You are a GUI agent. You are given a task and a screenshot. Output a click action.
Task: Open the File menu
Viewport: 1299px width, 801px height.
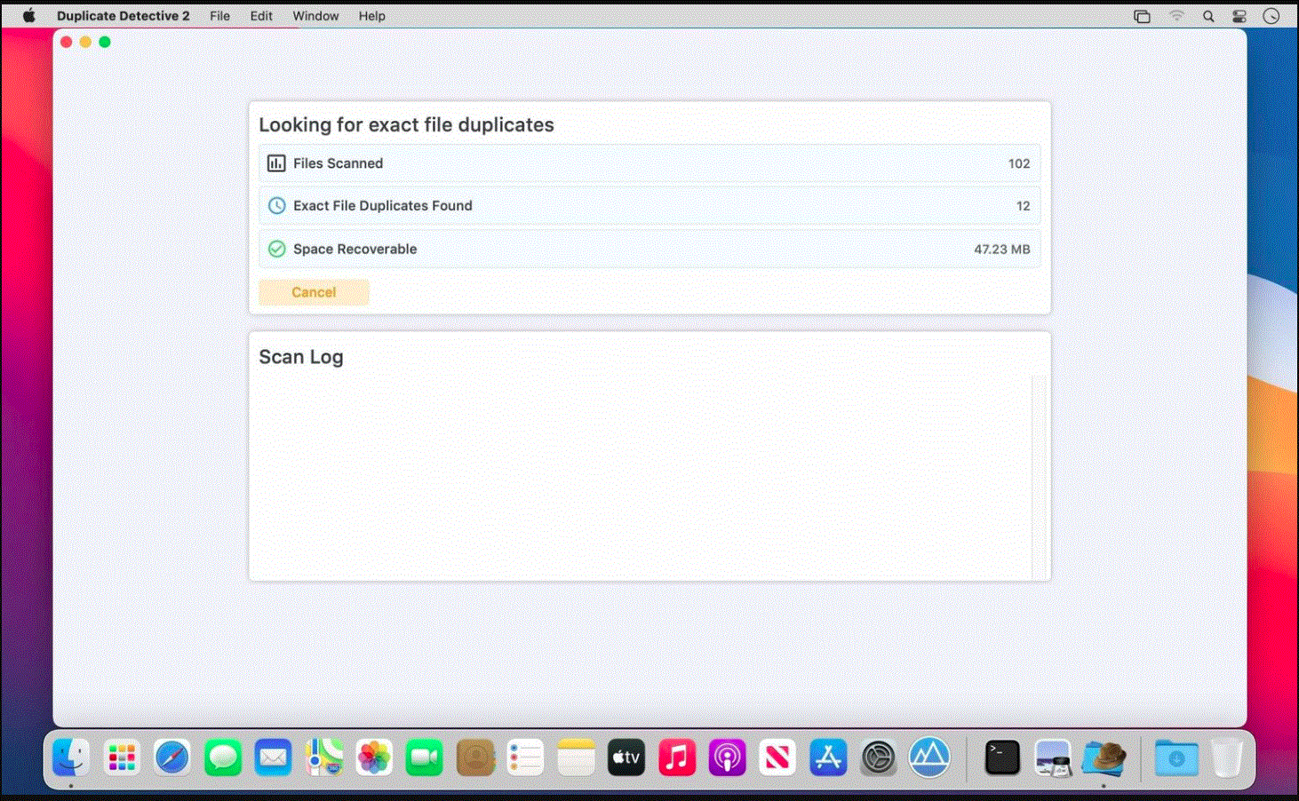(x=219, y=16)
